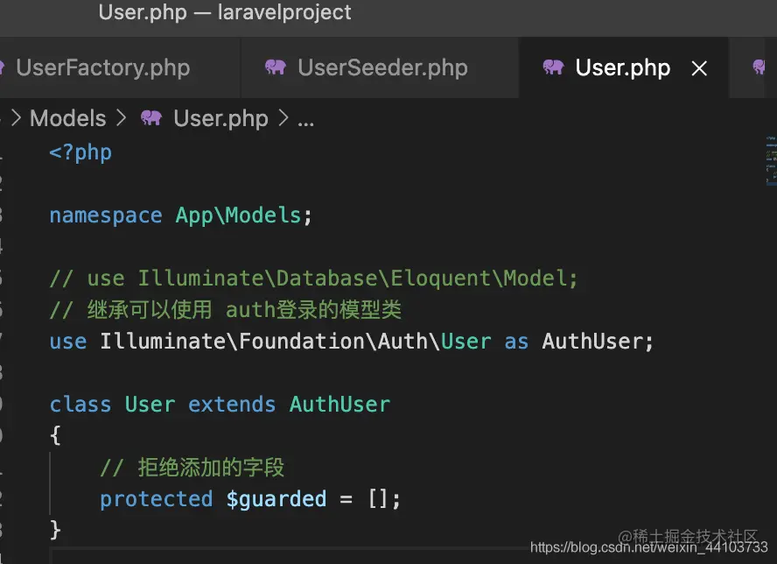The width and height of the screenshot is (777, 564).
Task: Expand the chevron after Models breadcrumb
Action: pyautogui.click(x=121, y=118)
